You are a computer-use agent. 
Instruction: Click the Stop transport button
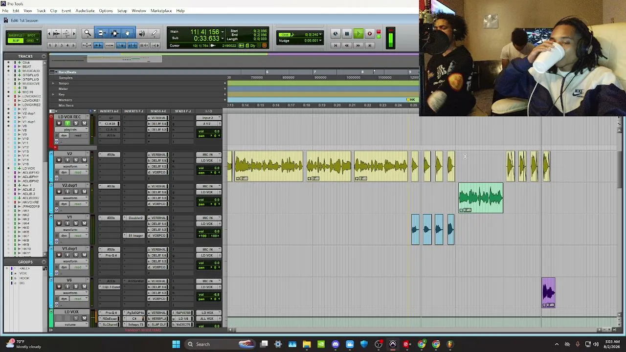point(347,34)
